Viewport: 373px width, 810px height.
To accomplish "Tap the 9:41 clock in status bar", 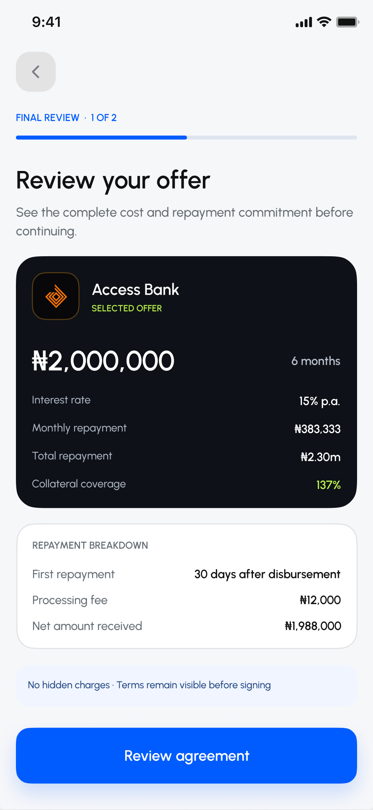I will click(x=47, y=22).
